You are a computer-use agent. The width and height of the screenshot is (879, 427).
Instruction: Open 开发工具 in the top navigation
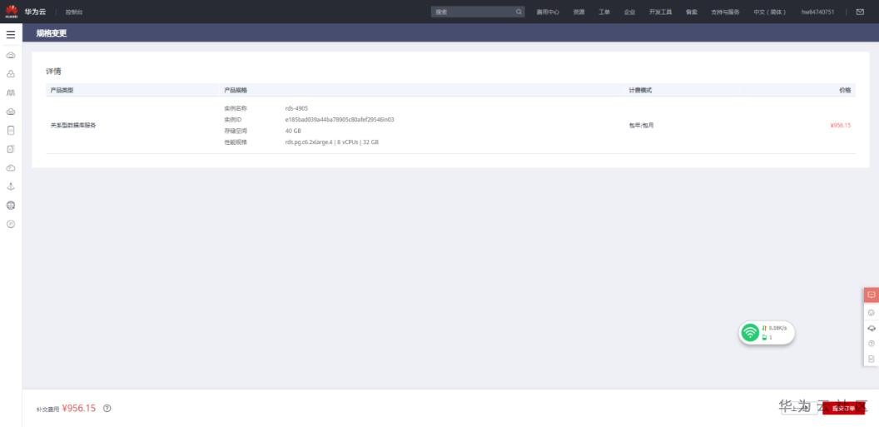click(x=660, y=12)
